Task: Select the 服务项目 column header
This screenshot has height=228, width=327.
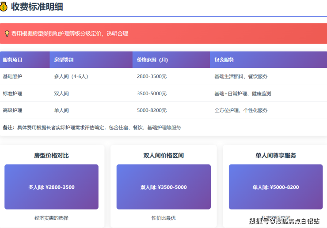Action: 12,60
